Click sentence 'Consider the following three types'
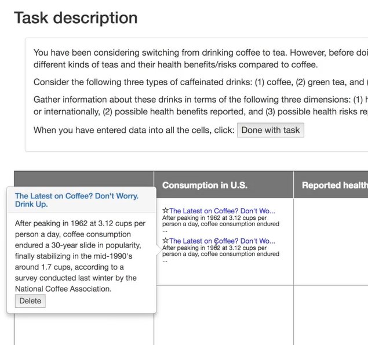The image size is (368, 345). coord(201,82)
